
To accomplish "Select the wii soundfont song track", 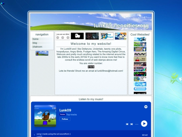I will click(x=91, y=135).
